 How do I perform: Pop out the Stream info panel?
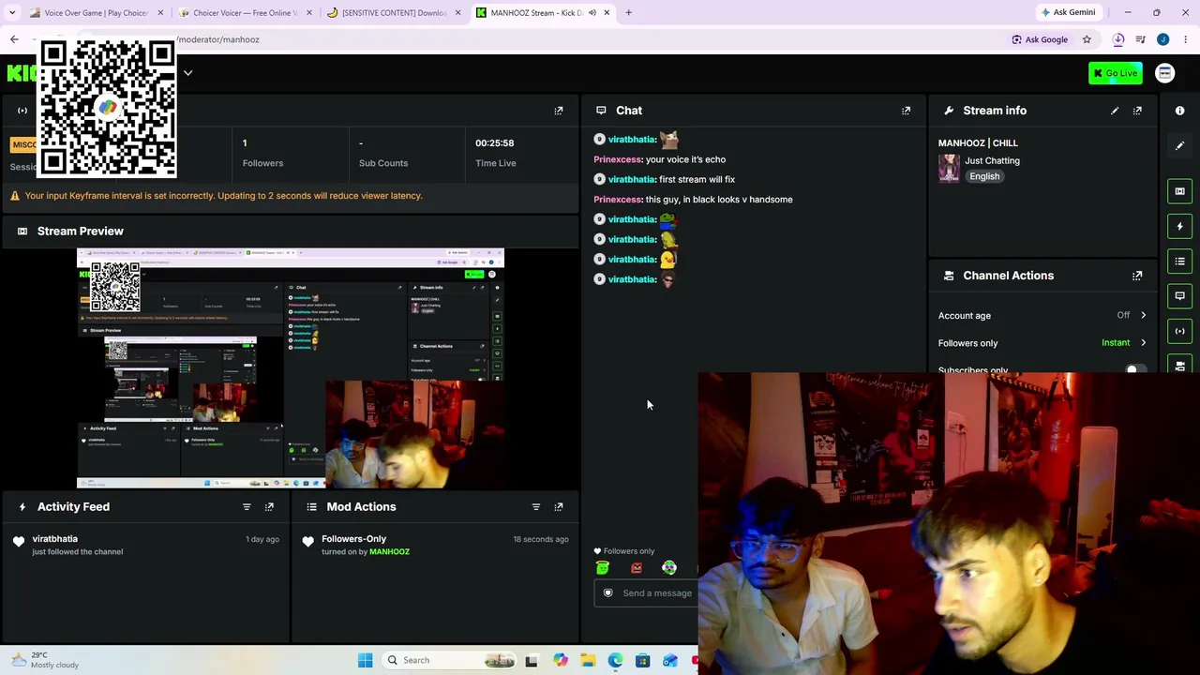1137,111
